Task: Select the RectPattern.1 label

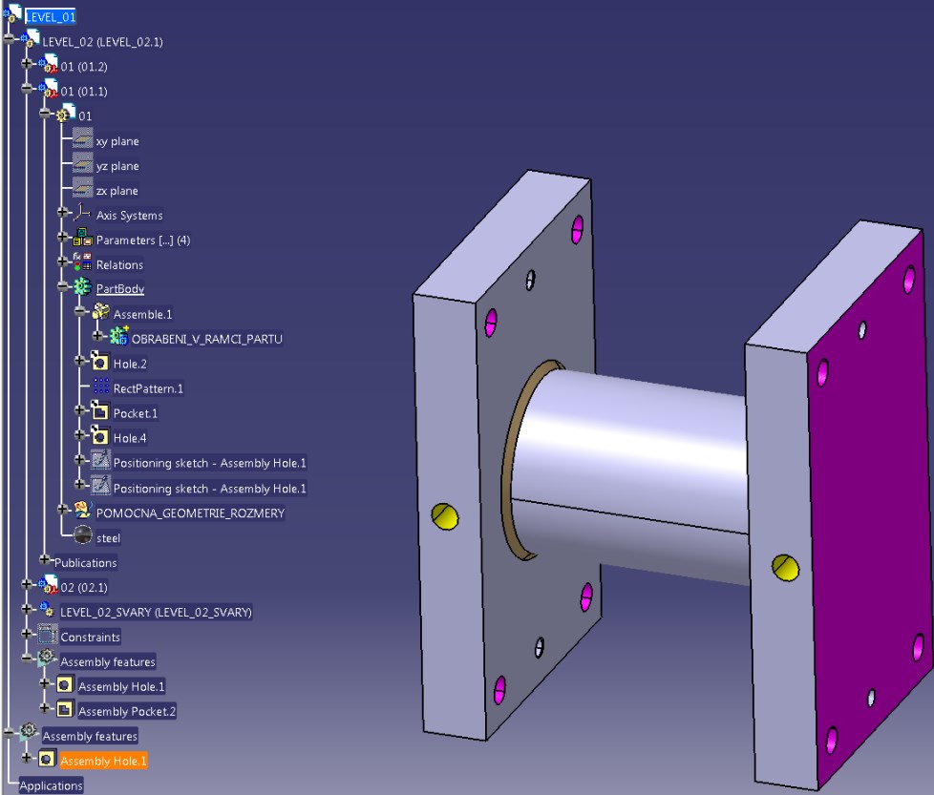Action: [148, 388]
